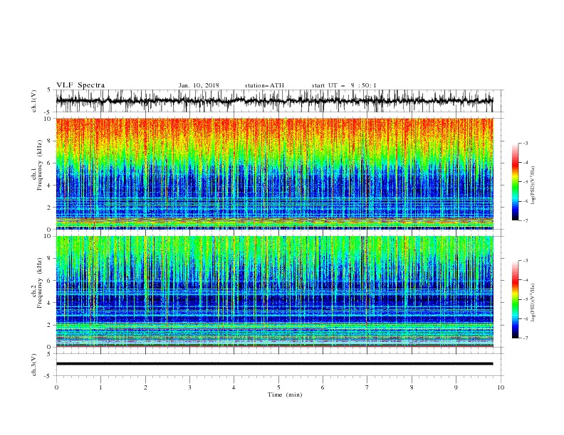Click the 'Time (min)' axis title
This screenshot has height=435, width=564.
[285, 394]
